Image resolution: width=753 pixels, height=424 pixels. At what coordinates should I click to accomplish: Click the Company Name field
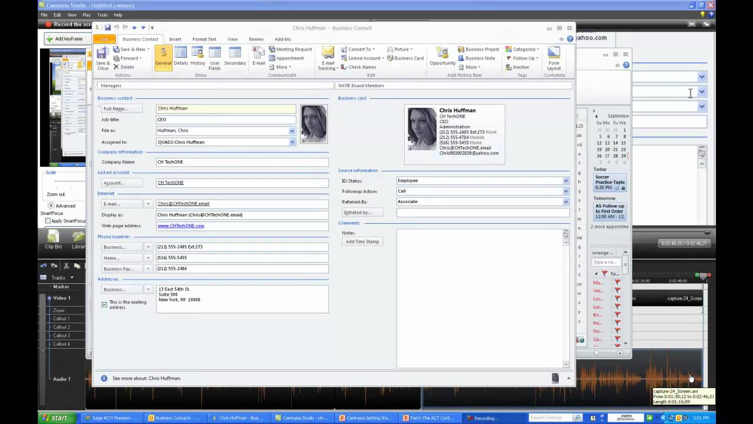click(242, 162)
